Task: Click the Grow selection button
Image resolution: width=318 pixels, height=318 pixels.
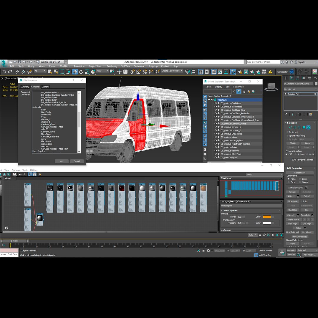Action: 307,143
